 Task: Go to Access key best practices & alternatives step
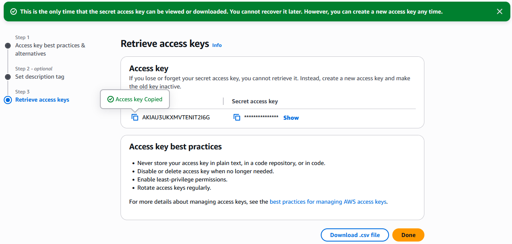(50, 49)
